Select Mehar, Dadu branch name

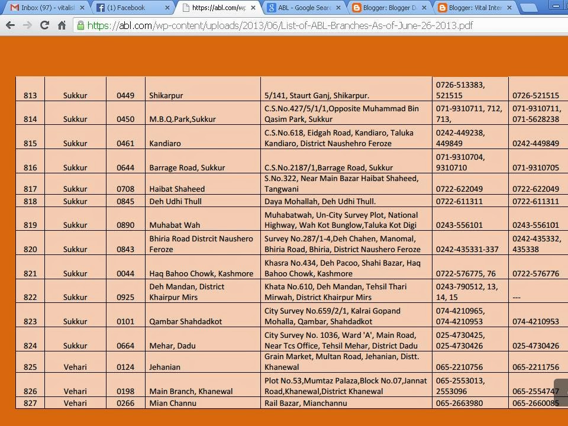pos(172,346)
